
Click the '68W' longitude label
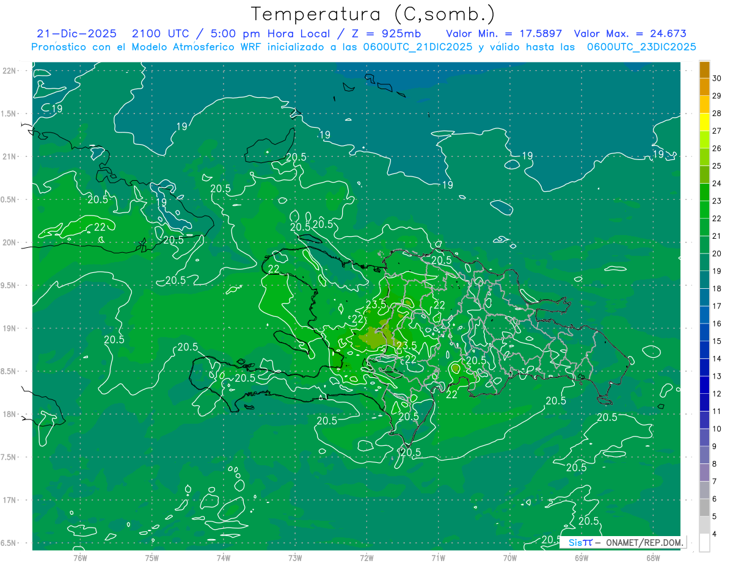(653, 558)
